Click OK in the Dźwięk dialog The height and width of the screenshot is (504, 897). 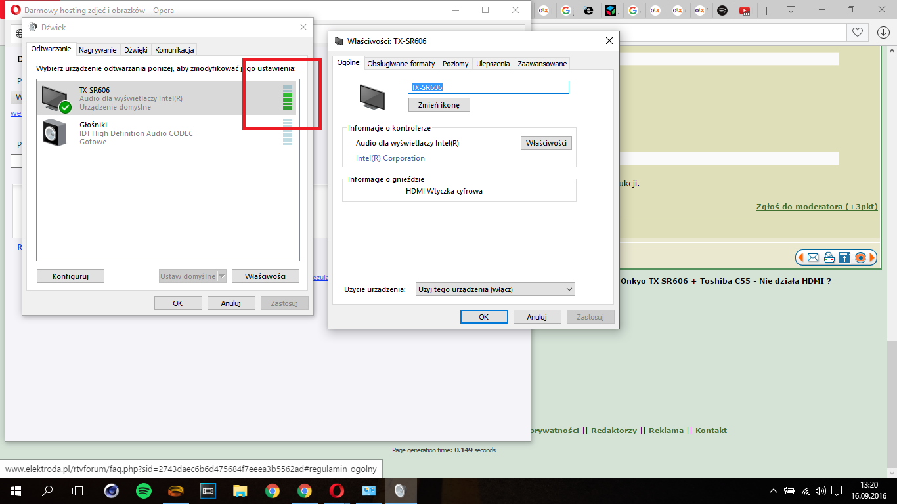coord(177,303)
